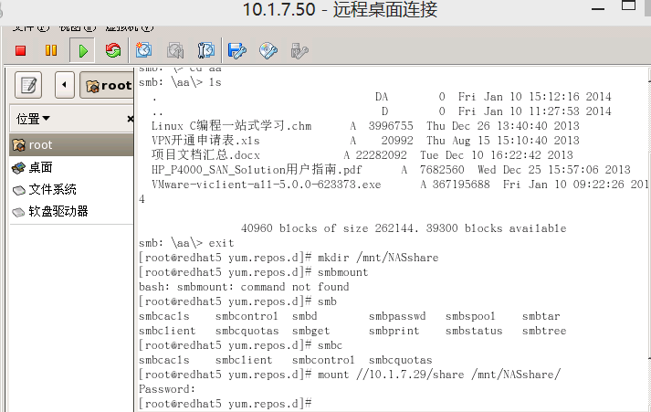
Task: Click the 'smbprint' completion entry
Action: [x=394, y=331]
